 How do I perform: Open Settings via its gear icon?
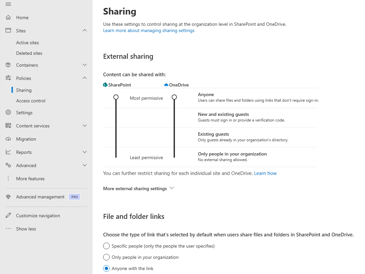click(8, 112)
